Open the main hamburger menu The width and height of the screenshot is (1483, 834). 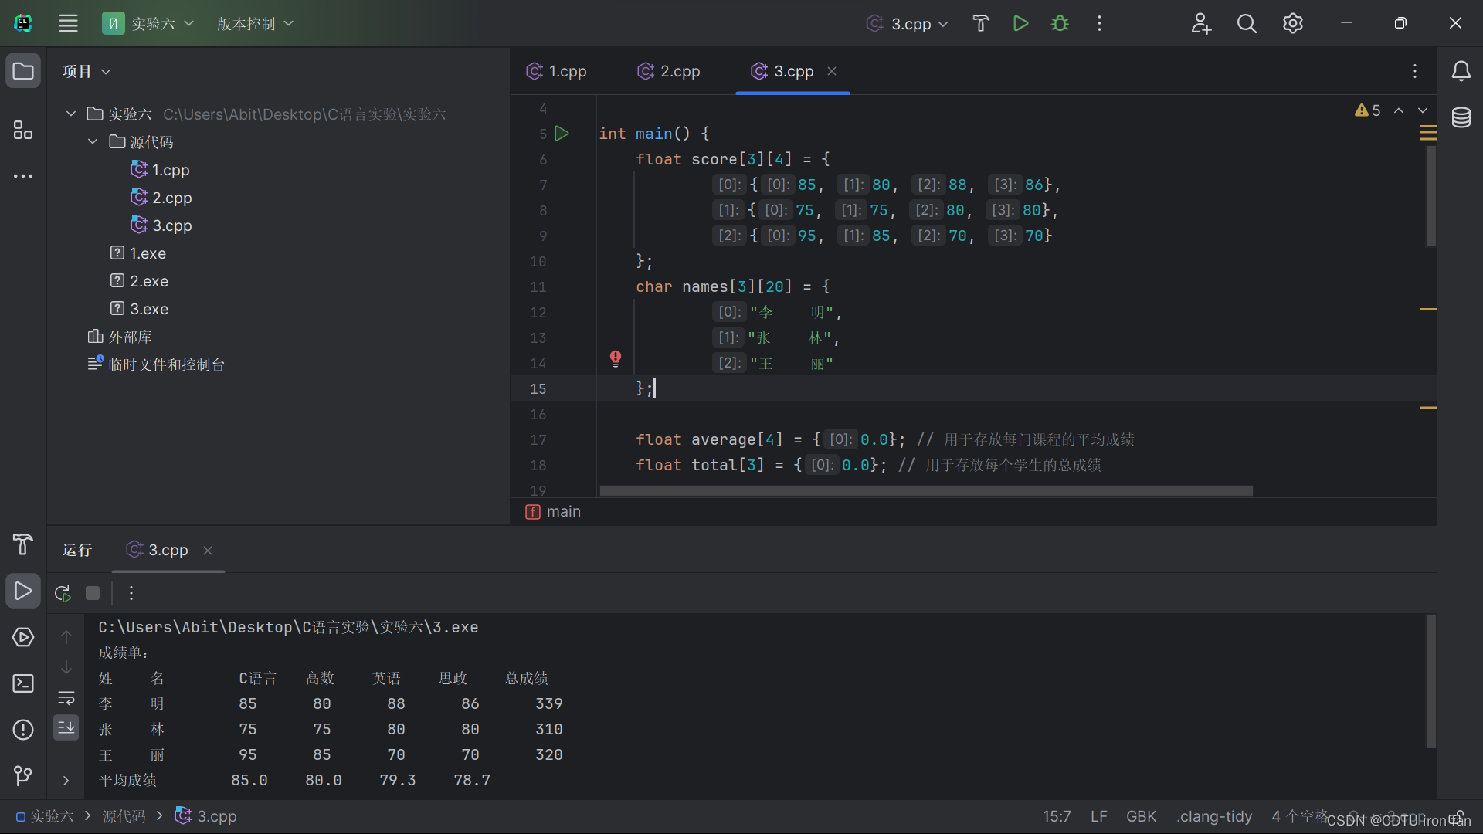(68, 23)
